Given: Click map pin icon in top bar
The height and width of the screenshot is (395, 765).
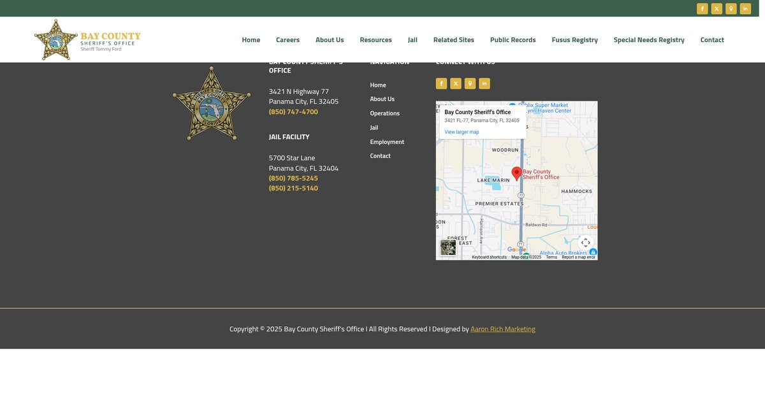Looking at the screenshot, I should tap(731, 9).
